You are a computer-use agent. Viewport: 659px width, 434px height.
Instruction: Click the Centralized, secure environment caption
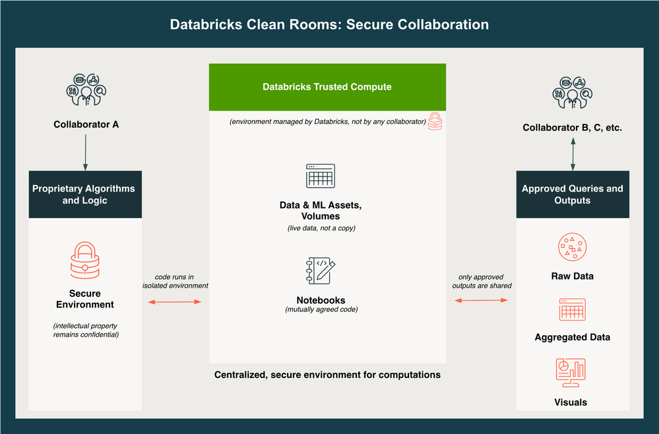[x=327, y=375]
